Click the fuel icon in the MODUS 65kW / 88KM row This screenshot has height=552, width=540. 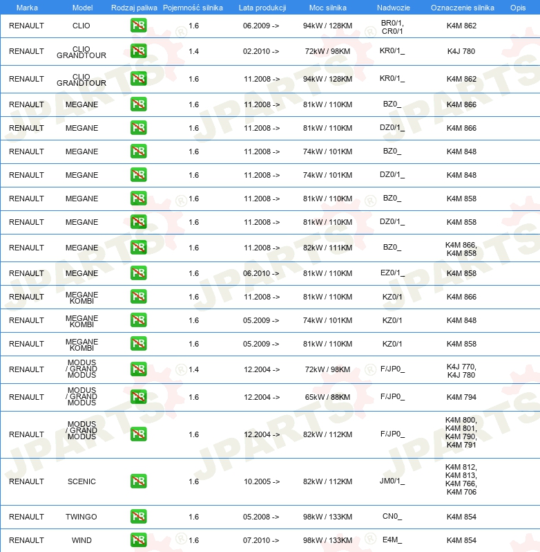pyautogui.click(x=138, y=397)
